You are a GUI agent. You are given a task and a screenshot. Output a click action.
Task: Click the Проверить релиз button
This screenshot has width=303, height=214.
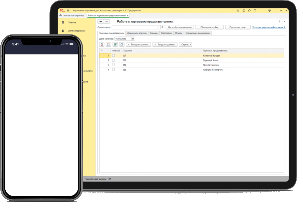point(238,27)
